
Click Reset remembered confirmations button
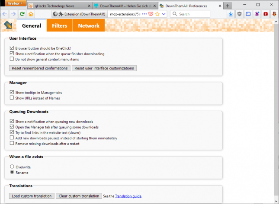point(40,68)
